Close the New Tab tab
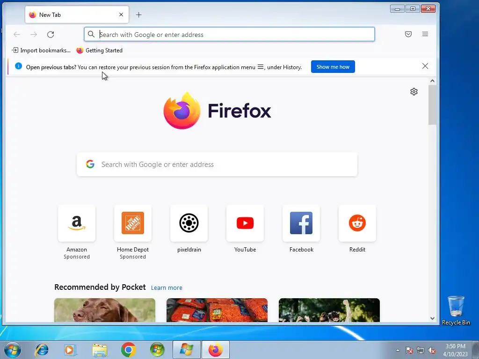Screen dimensions: 479x359 [x=121, y=14]
